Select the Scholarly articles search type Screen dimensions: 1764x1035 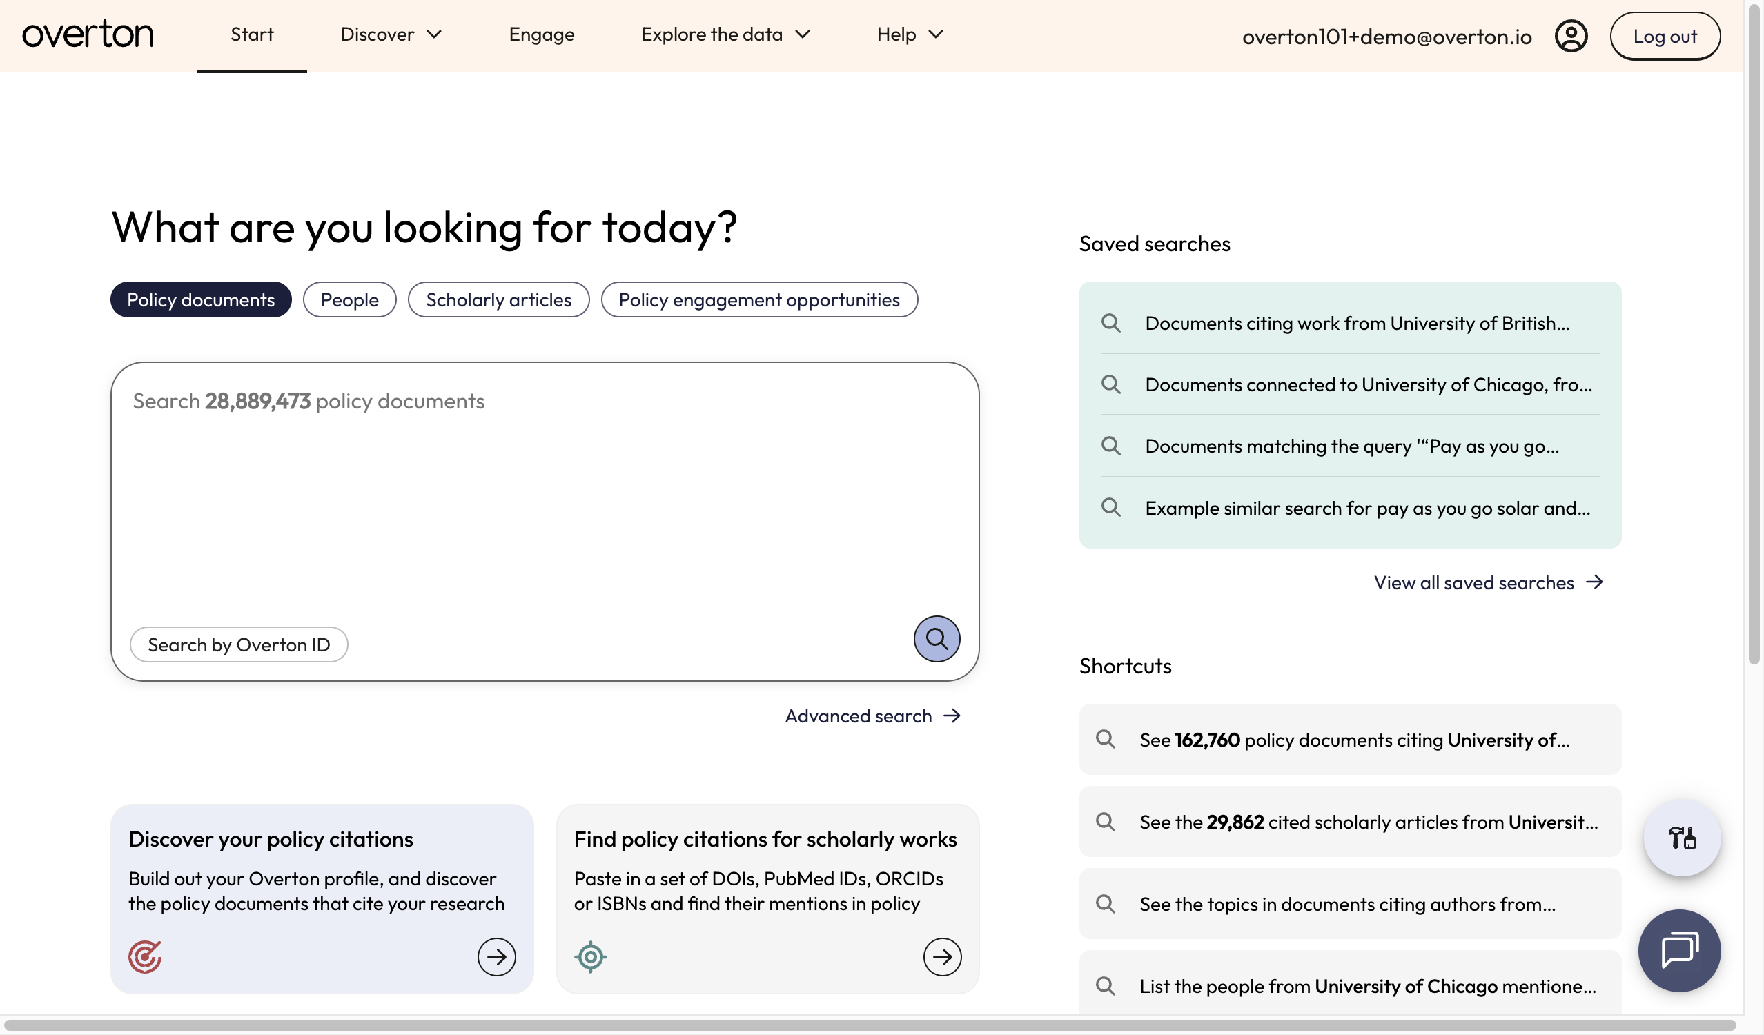coord(498,299)
